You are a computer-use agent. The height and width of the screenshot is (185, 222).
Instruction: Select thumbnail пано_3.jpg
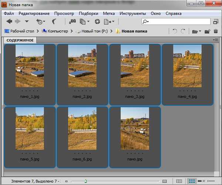point(135,66)
